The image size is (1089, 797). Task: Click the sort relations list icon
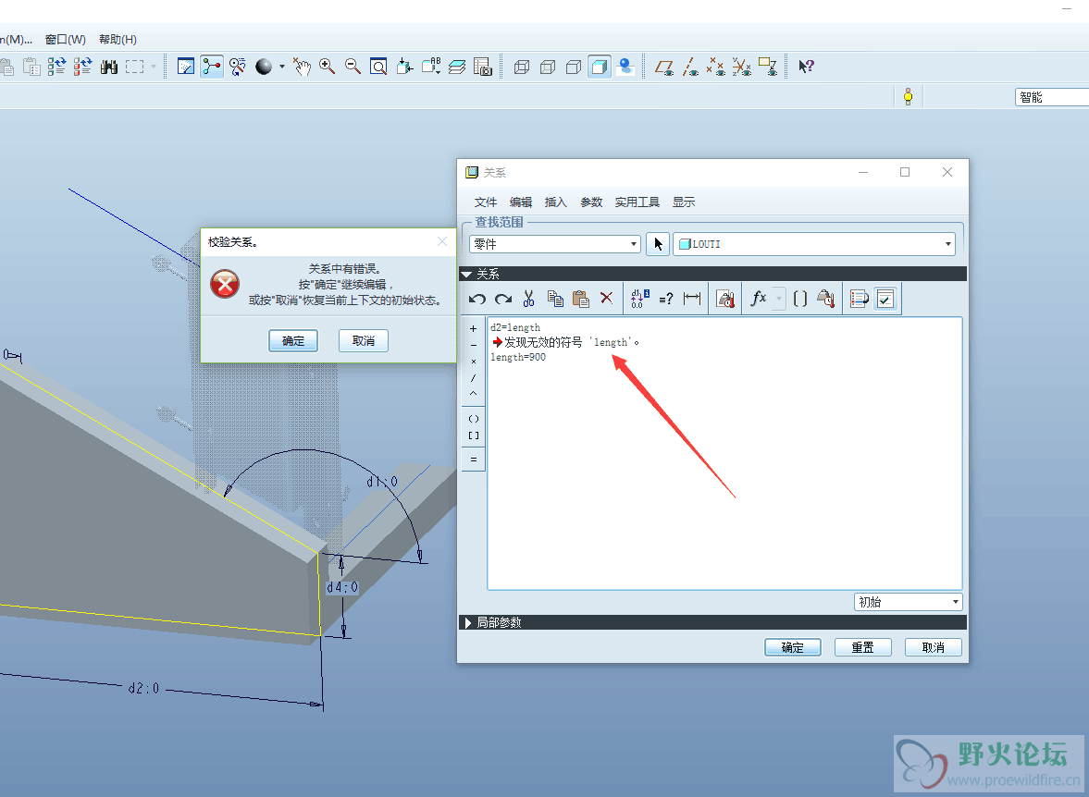point(860,300)
